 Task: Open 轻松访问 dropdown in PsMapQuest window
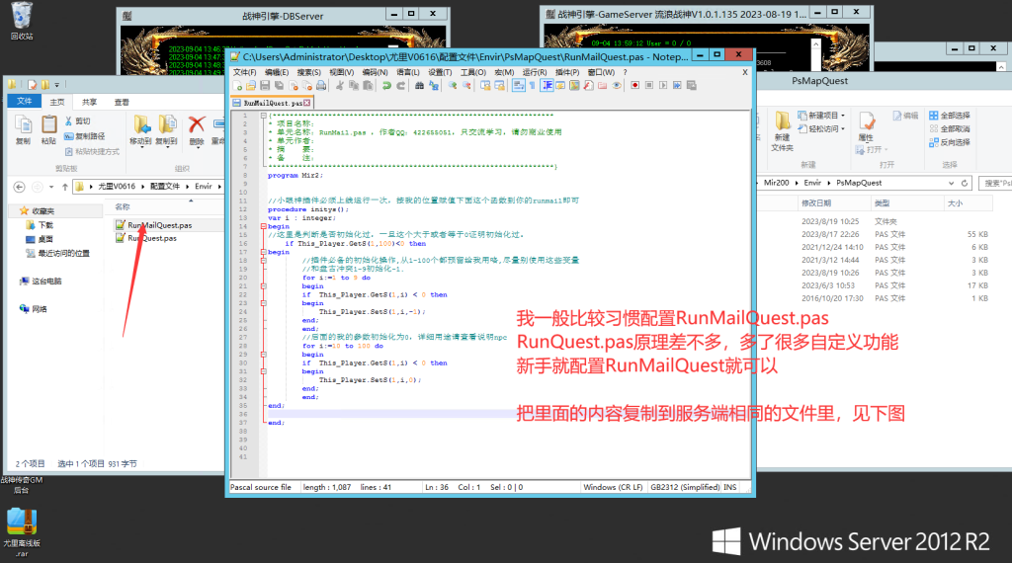coord(821,129)
